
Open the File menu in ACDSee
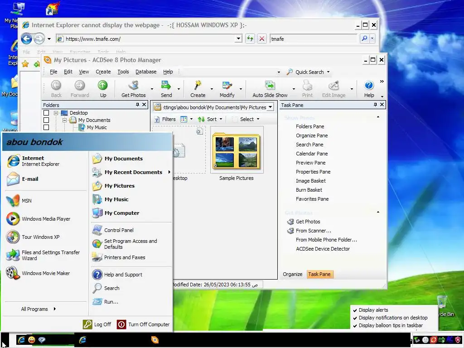53,72
